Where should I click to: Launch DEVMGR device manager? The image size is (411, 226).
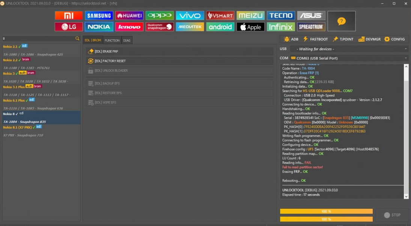tap(369, 39)
